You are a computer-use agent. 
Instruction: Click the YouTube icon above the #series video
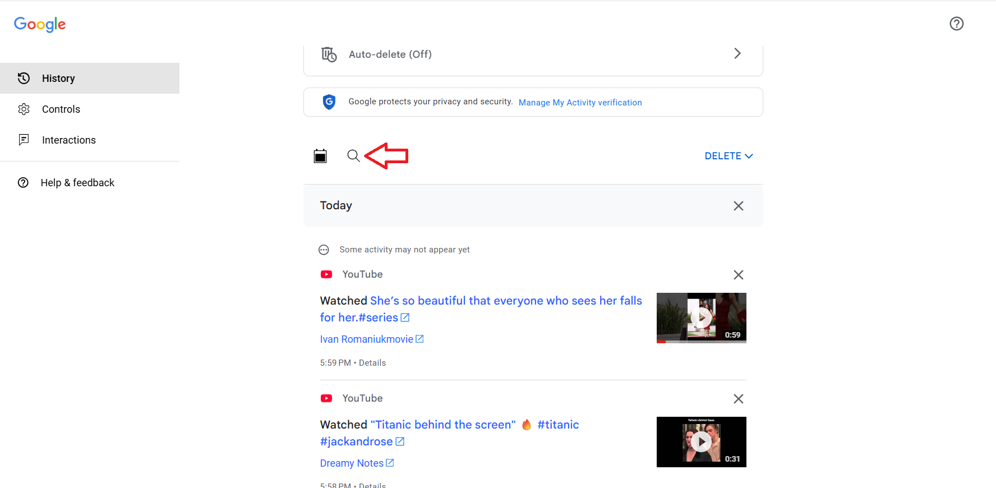point(326,274)
